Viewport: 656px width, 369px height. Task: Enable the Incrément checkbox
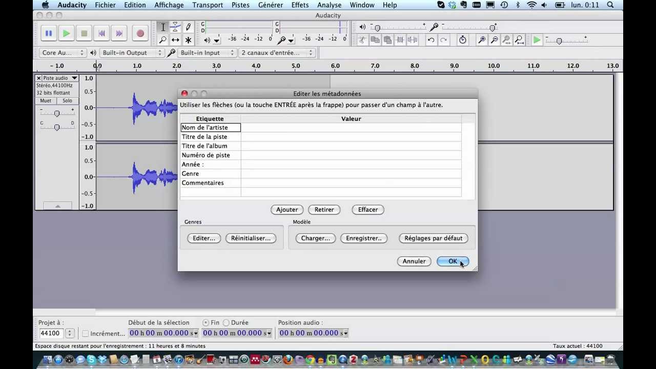click(x=86, y=333)
